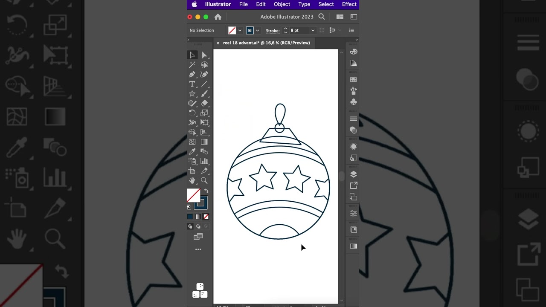The height and width of the screenshot is (307, 546).
Task: Choose the Rotate tool
Action: 192,113
